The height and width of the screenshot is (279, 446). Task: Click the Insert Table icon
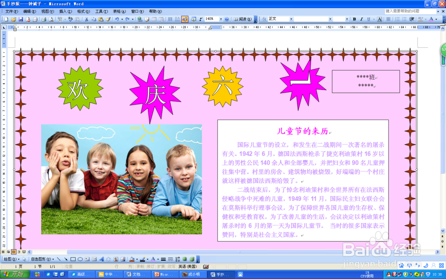coord(154,19)
